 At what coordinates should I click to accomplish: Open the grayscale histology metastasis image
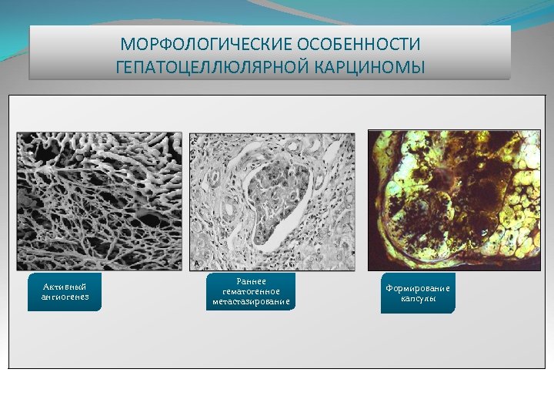[x=272, y=202]
